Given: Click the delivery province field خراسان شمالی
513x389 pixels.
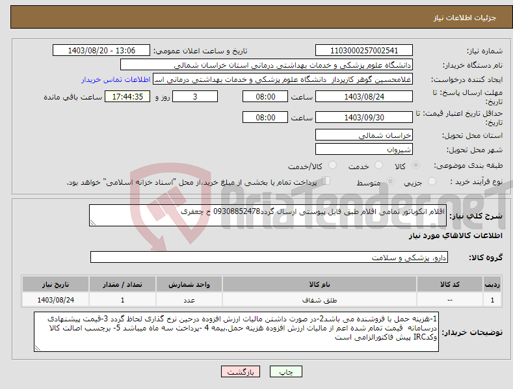Looking at the screenshot, I should coord(364,135).
